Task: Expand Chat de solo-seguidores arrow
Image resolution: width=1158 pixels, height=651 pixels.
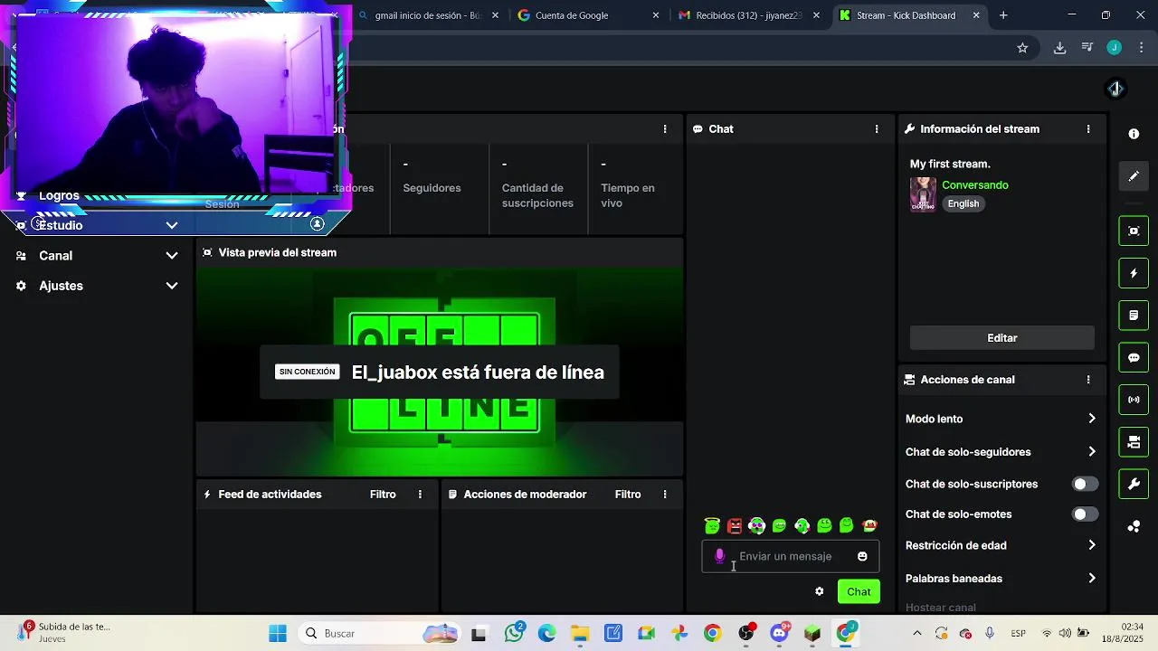Action: click(x=1092, y=451)
